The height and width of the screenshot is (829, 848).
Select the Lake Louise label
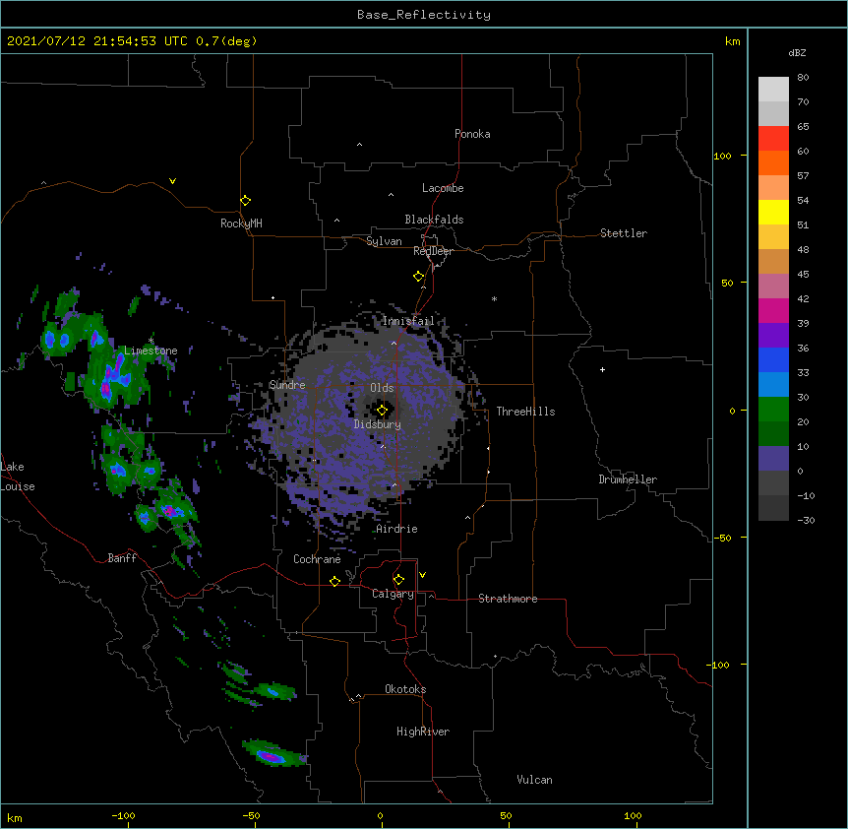click(18, 477)
